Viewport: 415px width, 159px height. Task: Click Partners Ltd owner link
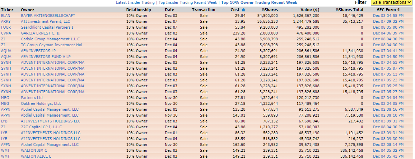[x=31, y=98]
